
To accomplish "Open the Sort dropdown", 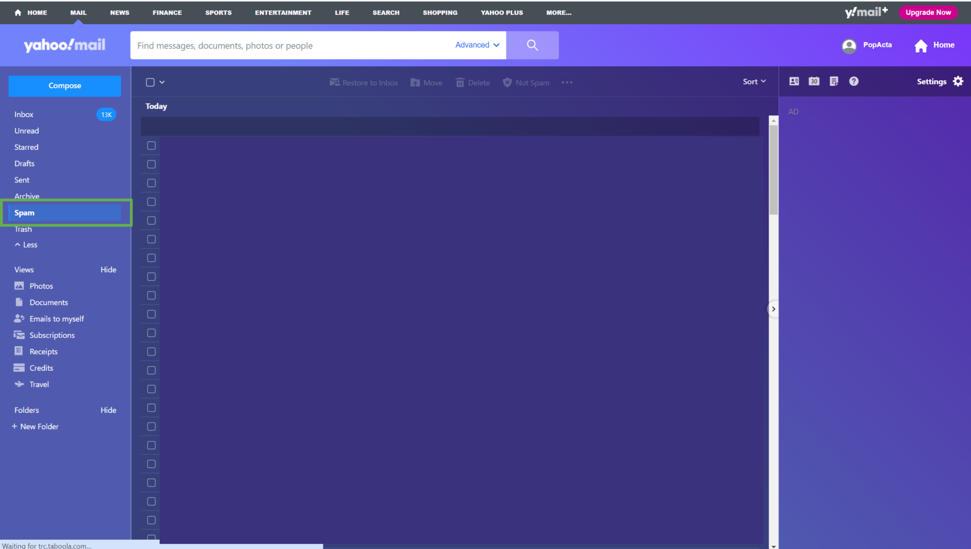I will [x=754, y=82].
